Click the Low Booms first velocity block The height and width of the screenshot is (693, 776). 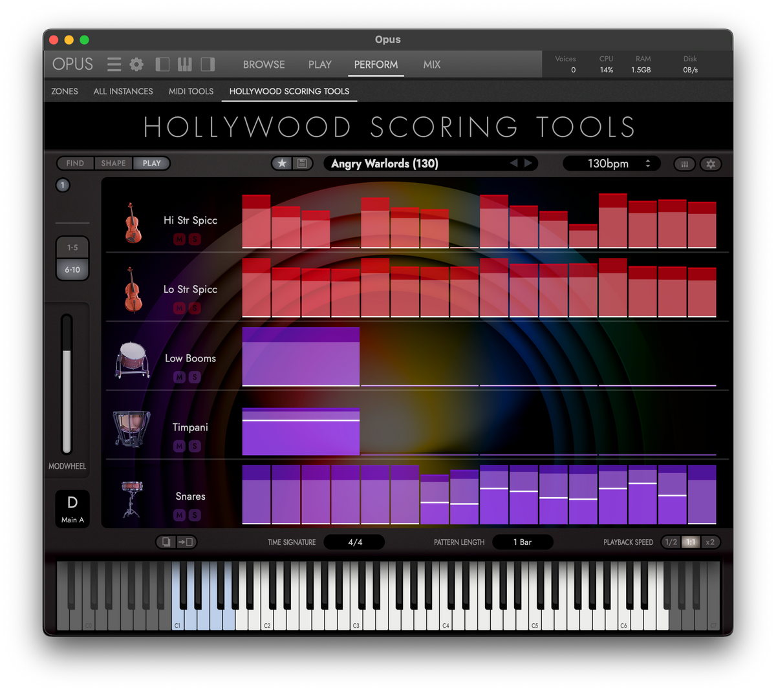pyautogui.click(x=301, y=357)
